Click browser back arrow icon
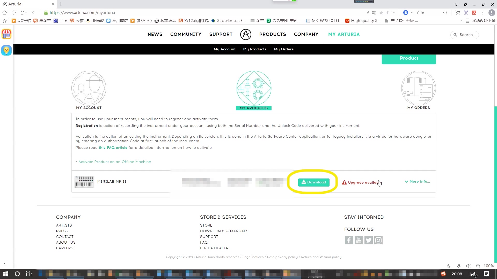 [33, 12]
